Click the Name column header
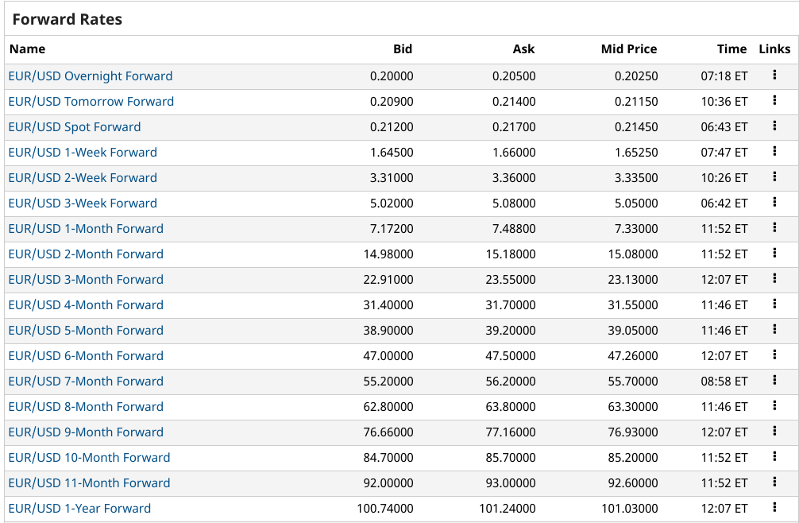Image resolution: width=799 pixels, height=523 pixels. [x=28, y=49]
